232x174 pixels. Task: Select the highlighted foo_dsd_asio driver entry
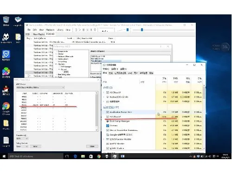[x=106, y=61]
